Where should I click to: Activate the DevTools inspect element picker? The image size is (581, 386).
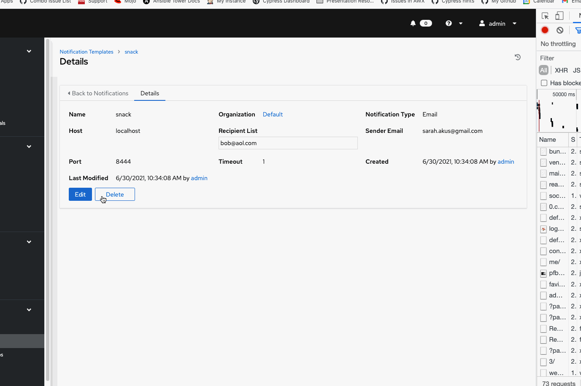click(x=545, y=16)
